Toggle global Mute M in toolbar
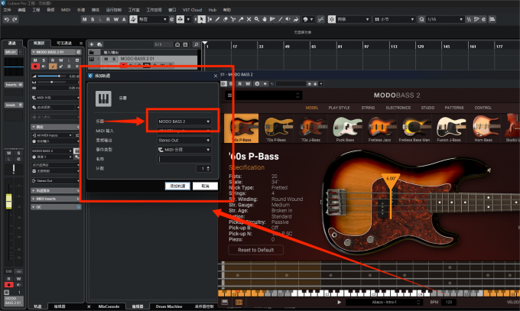Image resolution: width=520 pixels, height=311 pixels. tap(85, 20)
